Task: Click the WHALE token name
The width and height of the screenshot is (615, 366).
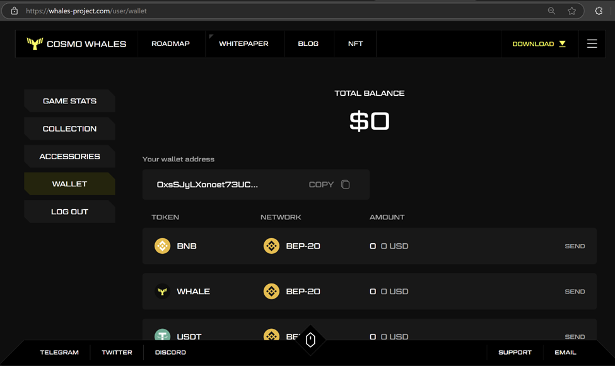Action: point(194,292)
